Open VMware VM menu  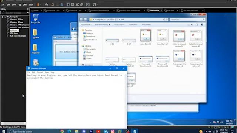tap(20, 5)
